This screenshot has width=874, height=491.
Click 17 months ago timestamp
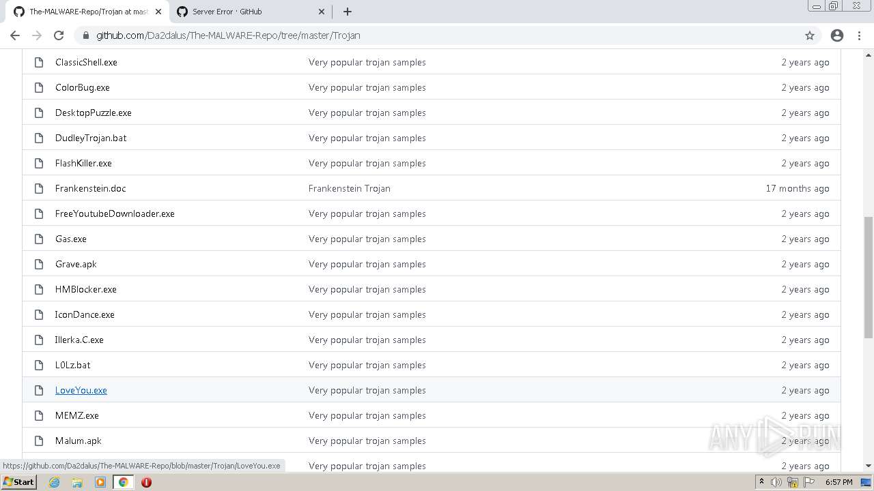(798, 188)
